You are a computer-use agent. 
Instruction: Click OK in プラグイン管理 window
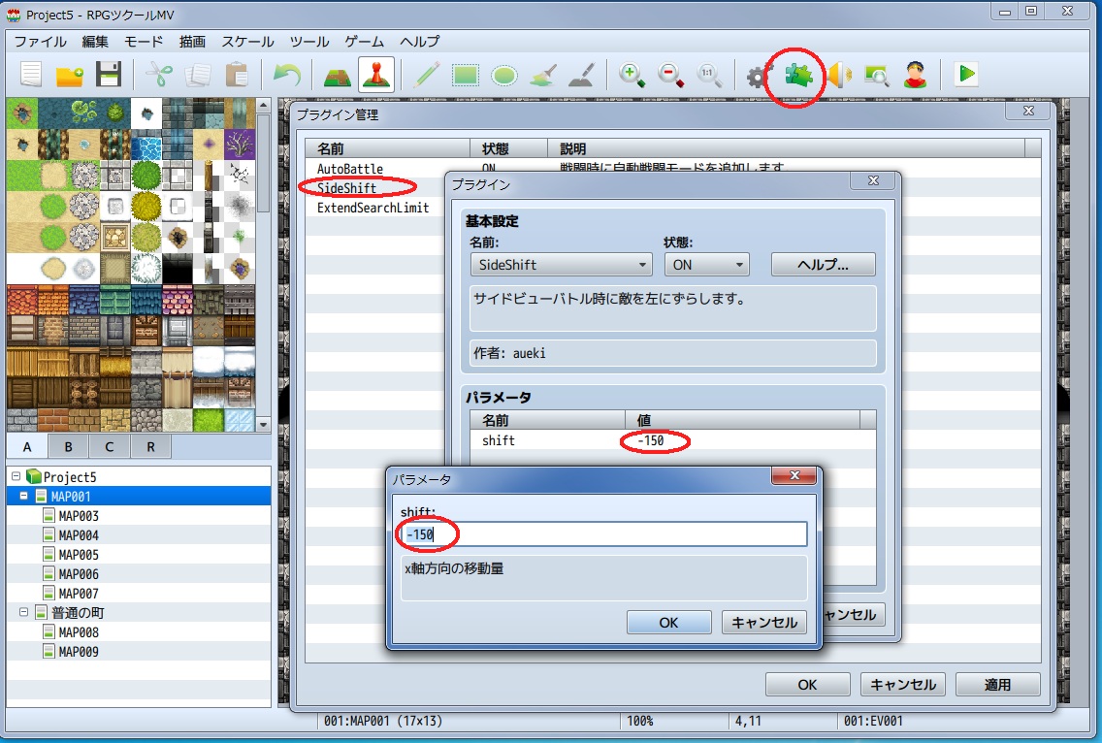tap(807, 684)
